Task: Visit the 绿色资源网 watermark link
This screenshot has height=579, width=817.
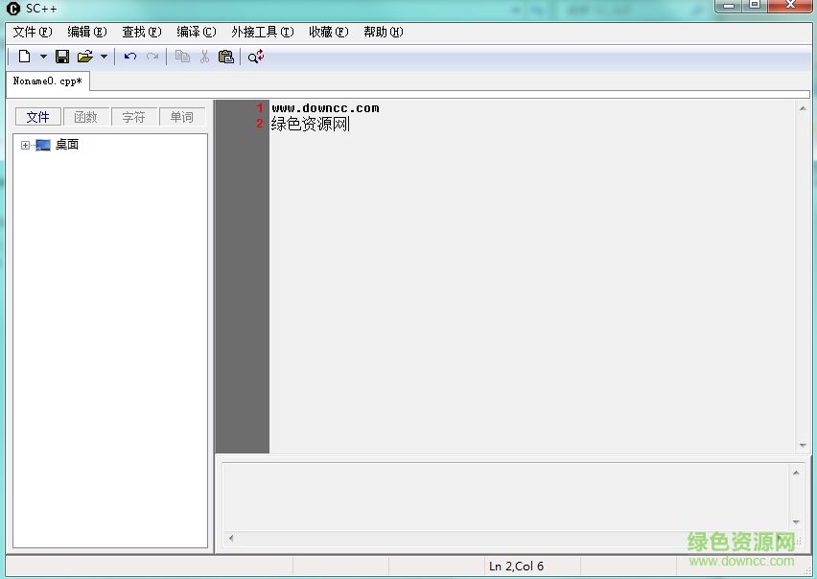Action: pyautogui.click(x=738, y=540)
